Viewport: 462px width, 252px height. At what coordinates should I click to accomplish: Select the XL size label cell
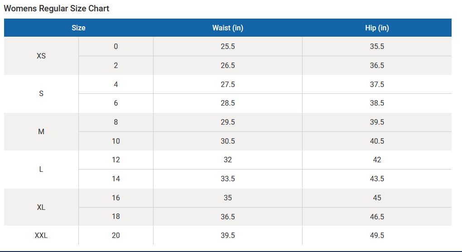tap(41, 207)
